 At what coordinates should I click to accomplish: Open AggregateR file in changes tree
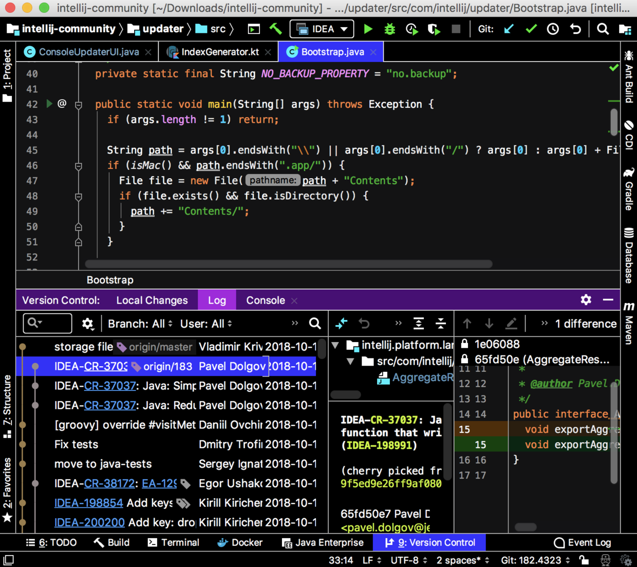coord(415,377)
